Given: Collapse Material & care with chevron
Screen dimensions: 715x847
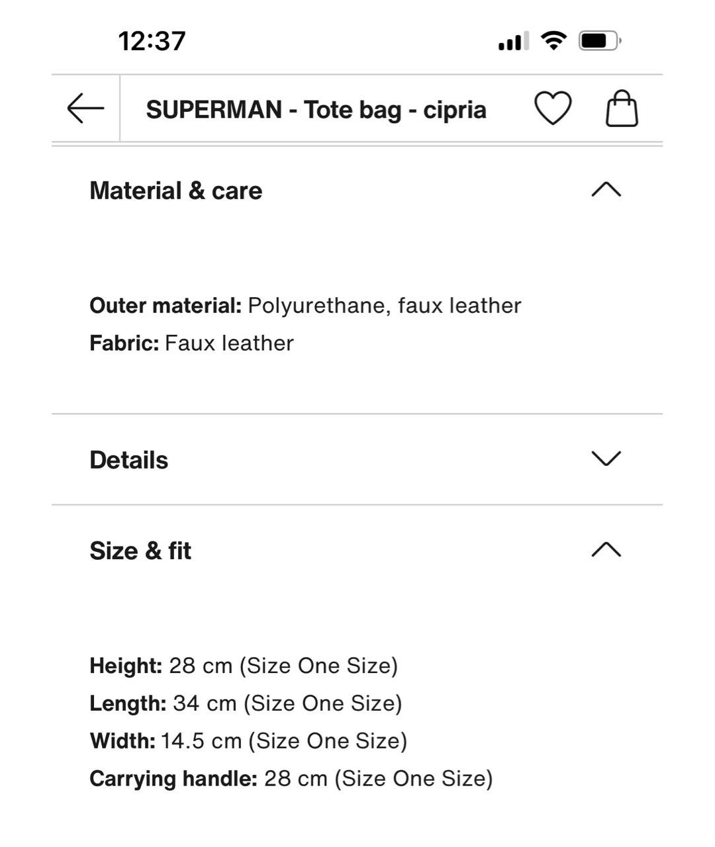Looking at the screenshot, I should coord(606,191).
